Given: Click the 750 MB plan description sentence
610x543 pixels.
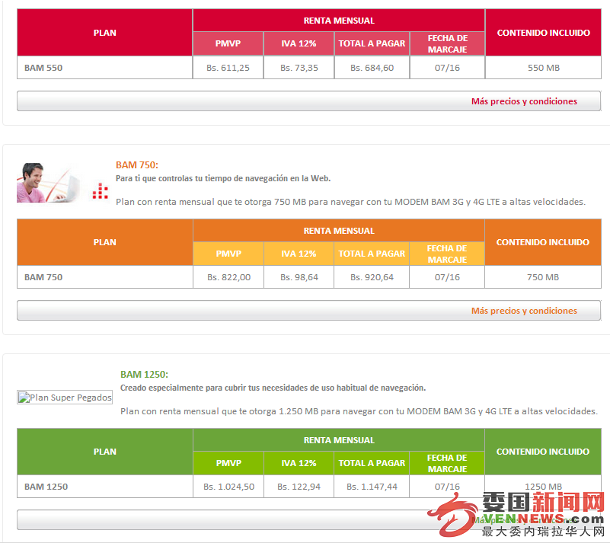Looking at the screenshot, I should click(350, 202).
